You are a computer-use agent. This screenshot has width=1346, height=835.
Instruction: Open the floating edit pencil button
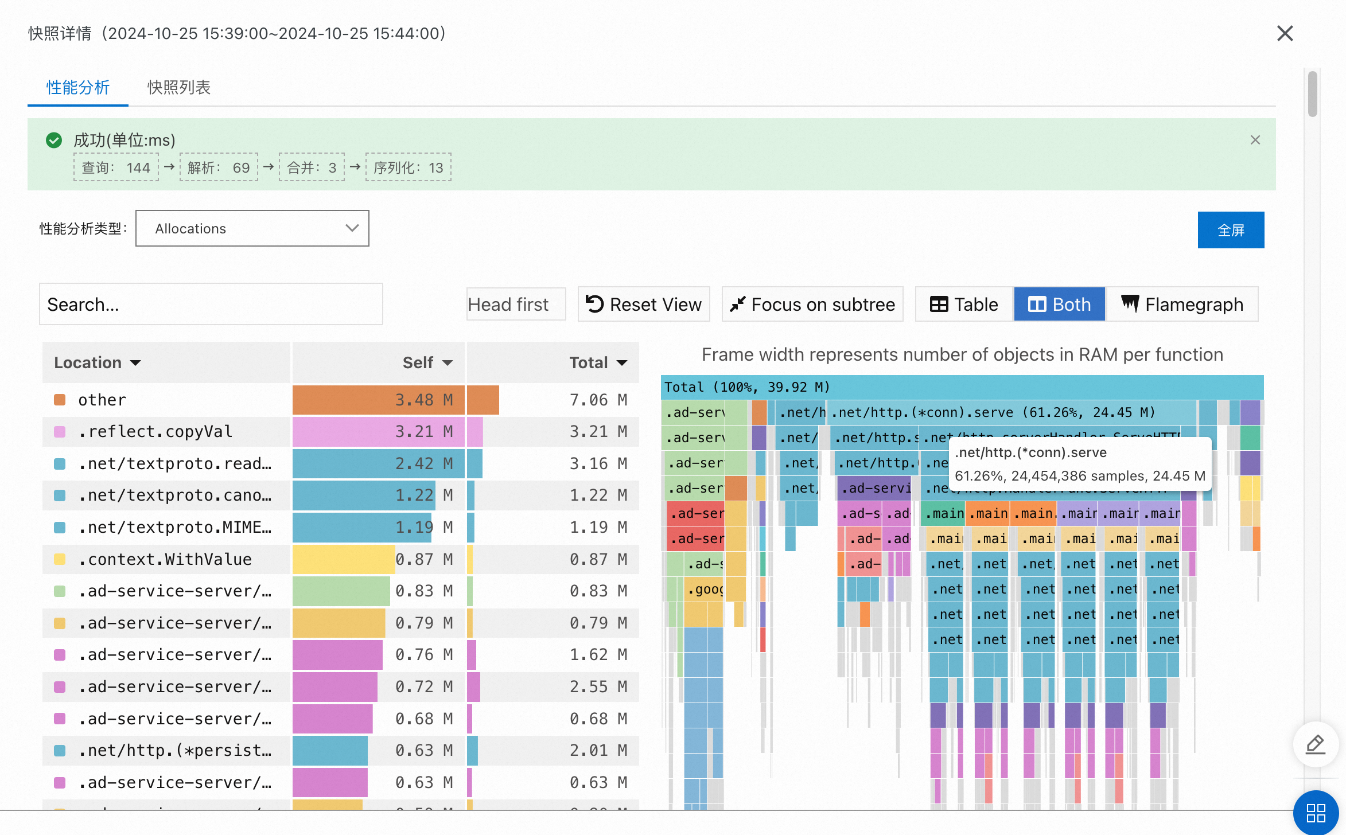pyautogui.click(x=1316, y=744)
